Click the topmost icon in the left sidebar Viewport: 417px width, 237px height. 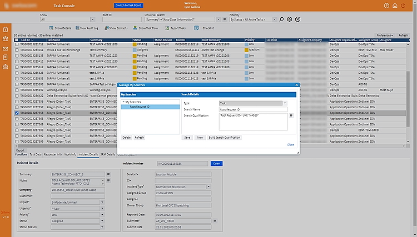(x=5, y=29)
